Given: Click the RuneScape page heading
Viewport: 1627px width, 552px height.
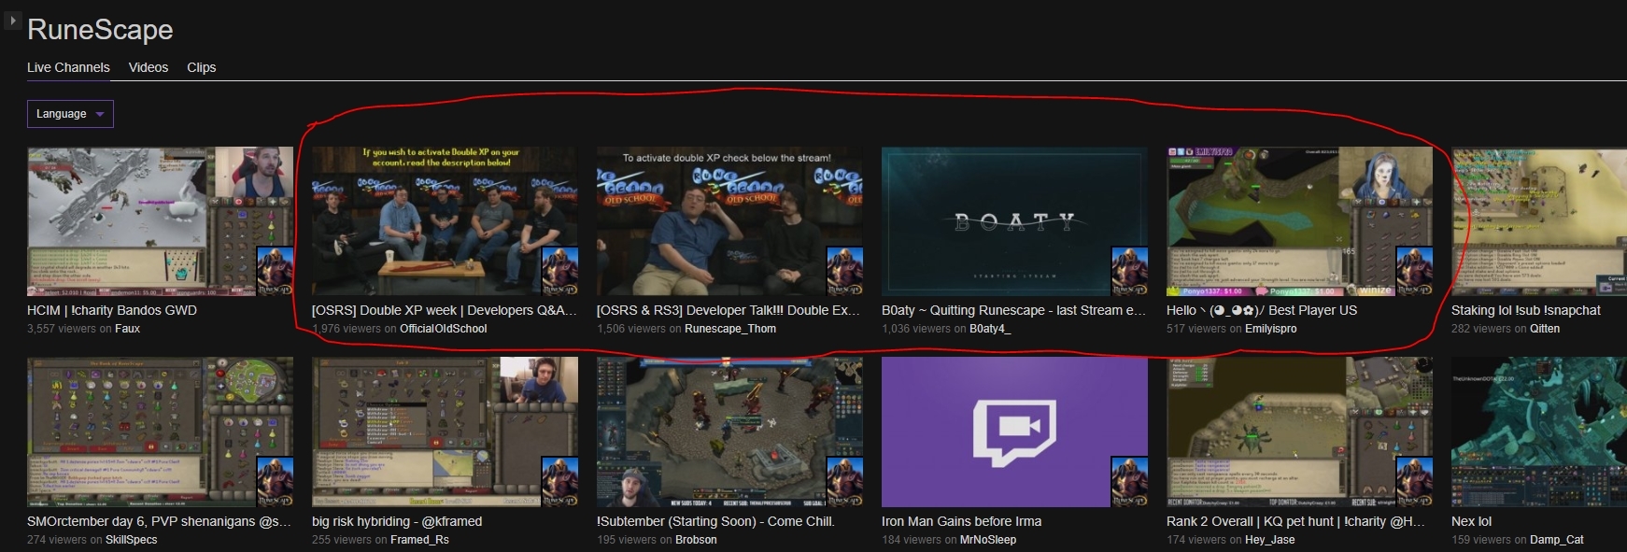Looking at the screenshot, I should coord(100,30).
